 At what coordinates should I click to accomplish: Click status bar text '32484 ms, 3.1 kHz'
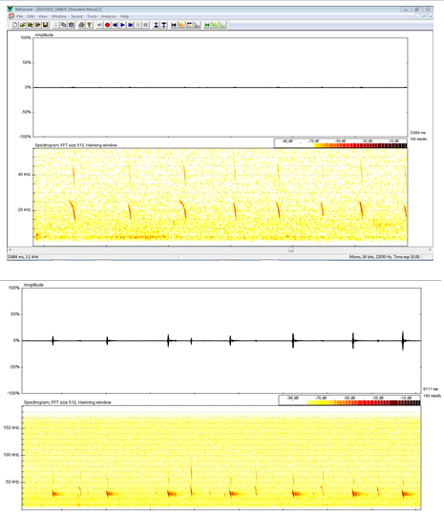(23, 257)
